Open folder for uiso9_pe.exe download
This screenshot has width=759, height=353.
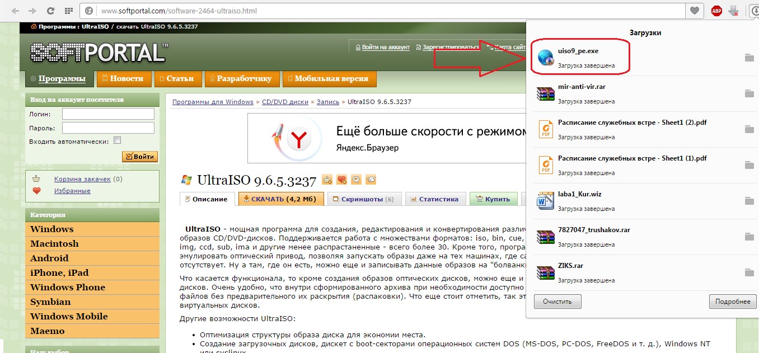tap(749, 58)
